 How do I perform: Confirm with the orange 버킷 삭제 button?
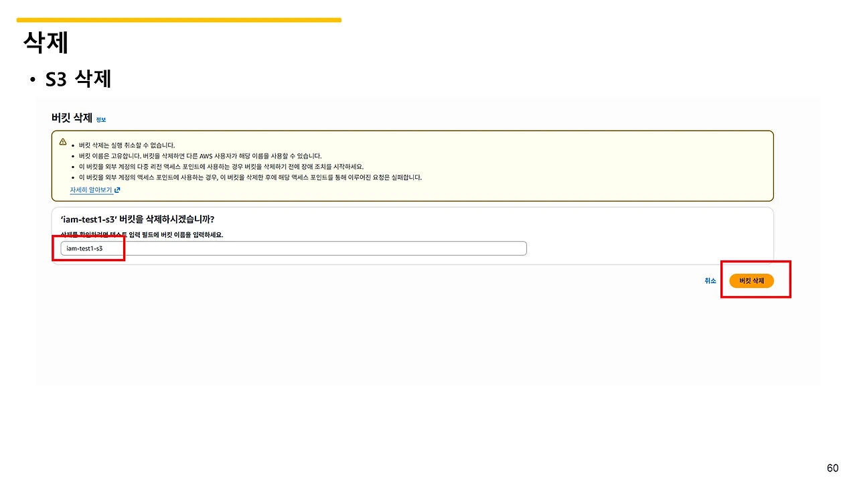click(752, 281)
